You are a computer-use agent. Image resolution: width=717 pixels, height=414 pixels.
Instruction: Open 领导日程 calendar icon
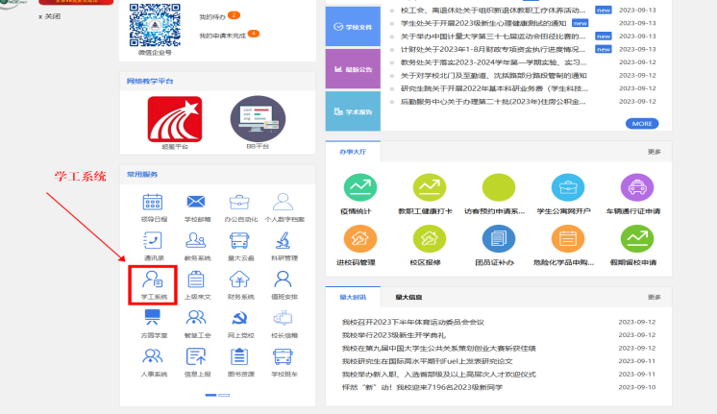tap(154, 203)
